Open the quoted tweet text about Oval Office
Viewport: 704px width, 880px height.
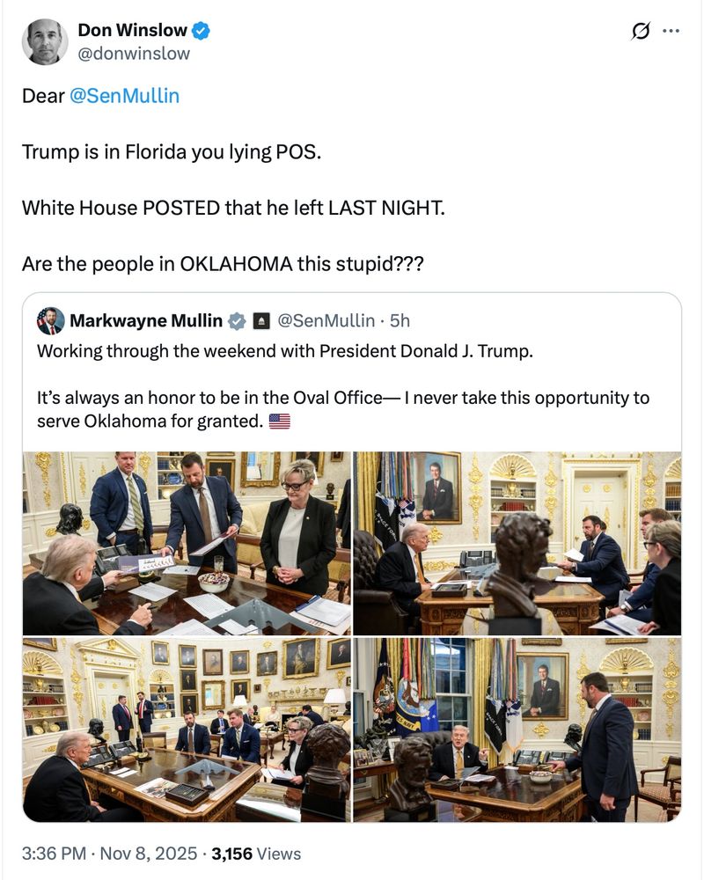343,386
